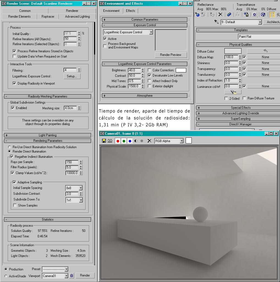Viewport: 280px width, 282px height.
Task: Click Rays per Sample field
Action: [x=72, y=162]
